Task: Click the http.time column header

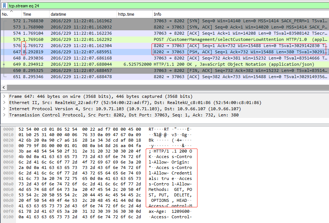Action: tap(126, 14)
